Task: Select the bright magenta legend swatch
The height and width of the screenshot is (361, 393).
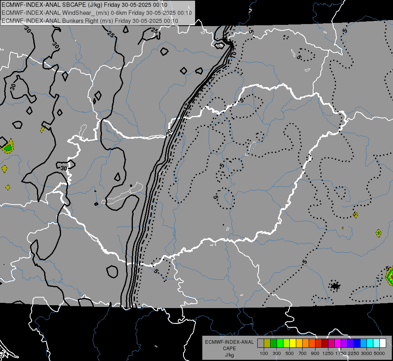Action: point(338,343)
